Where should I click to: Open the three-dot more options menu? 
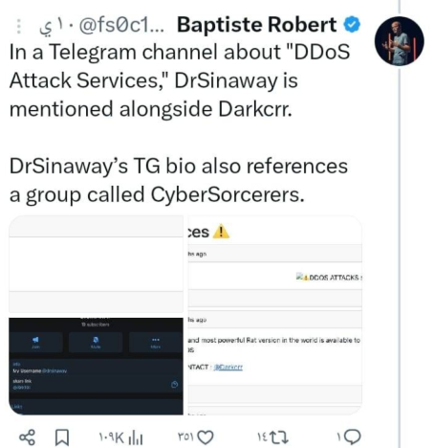(19, 26)
